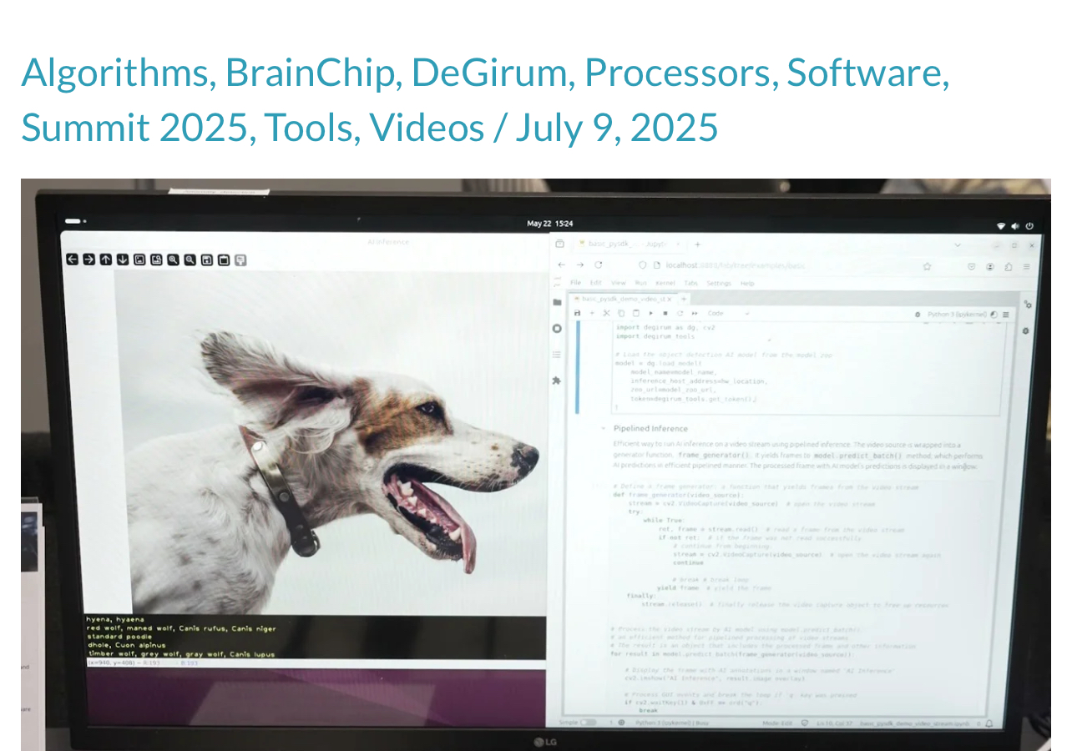Viewport: 1072px width, 751px height.
Task: Save notebook using the Jupyter toolbar disk icon
Action: [576, 313]
